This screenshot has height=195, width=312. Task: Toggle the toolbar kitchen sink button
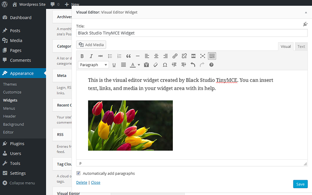click(x=212, y=56)
